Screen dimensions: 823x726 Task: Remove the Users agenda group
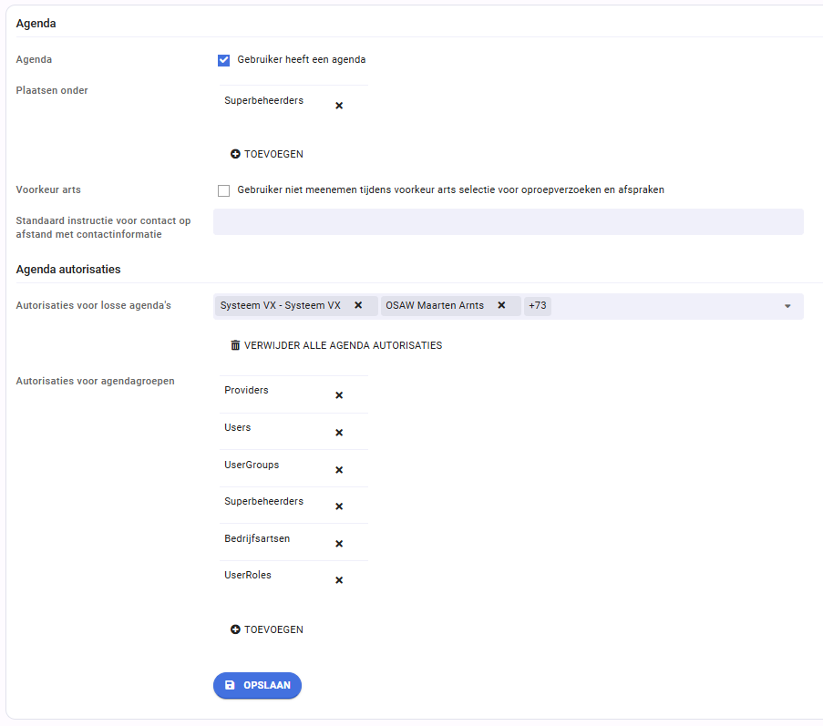339,433
